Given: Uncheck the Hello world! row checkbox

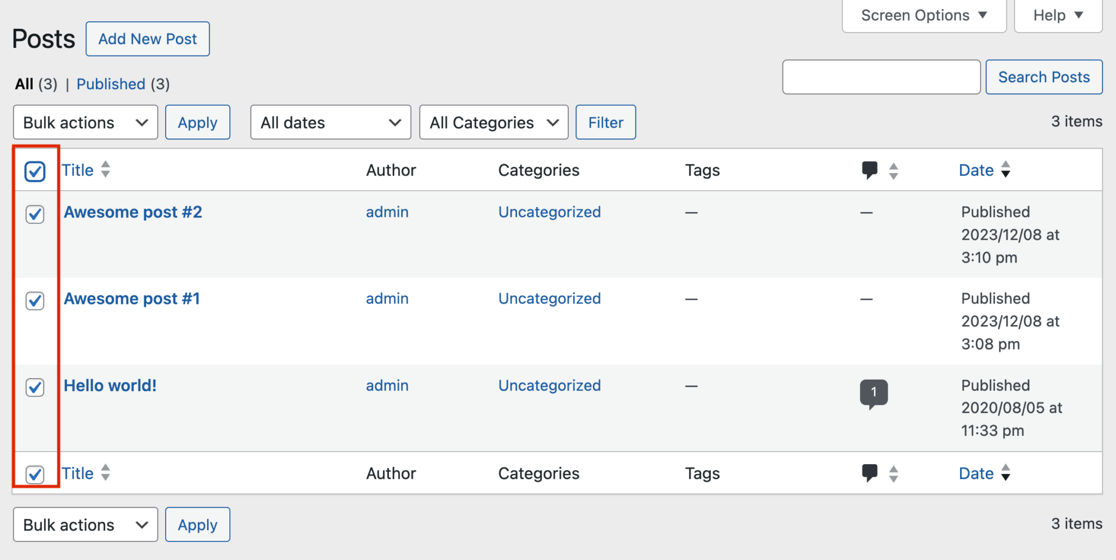Looking at the screenshot, I should (34, 388).
